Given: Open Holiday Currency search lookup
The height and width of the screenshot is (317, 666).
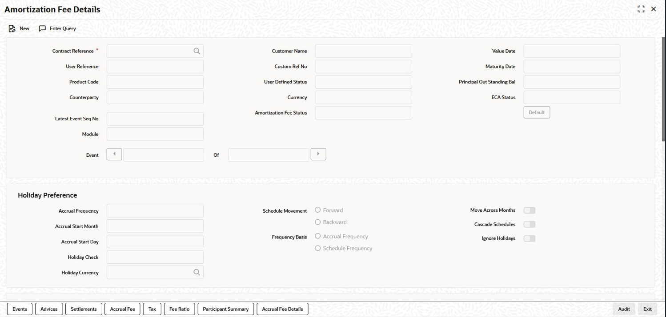Looking at the screenshot, I should [197, 272].
